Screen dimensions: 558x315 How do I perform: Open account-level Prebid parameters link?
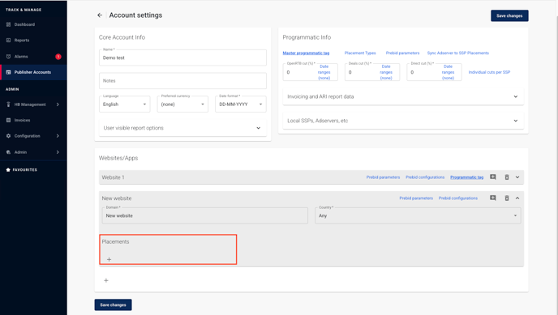(x=402, y=53)
